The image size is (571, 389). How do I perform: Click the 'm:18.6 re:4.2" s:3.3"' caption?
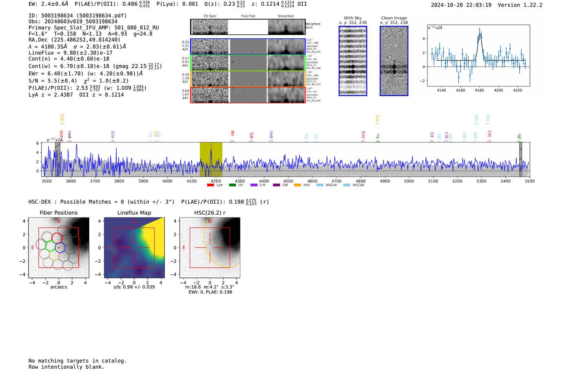tap(210, 287)
